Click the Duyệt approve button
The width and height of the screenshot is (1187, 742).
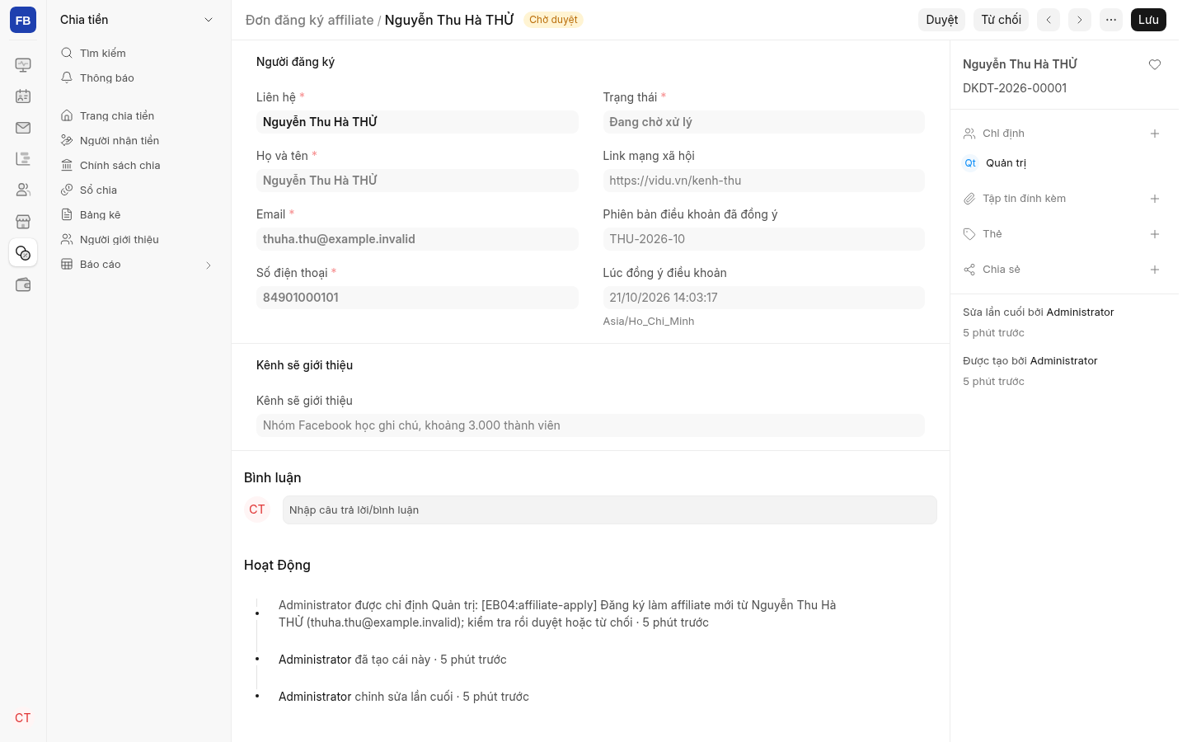click(941, 20)
